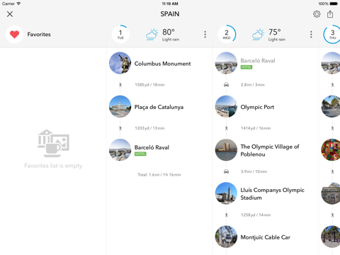The image size is (340, 255).
Task: Open Day 2 three-dot options menu
Action: pos(311,35)
